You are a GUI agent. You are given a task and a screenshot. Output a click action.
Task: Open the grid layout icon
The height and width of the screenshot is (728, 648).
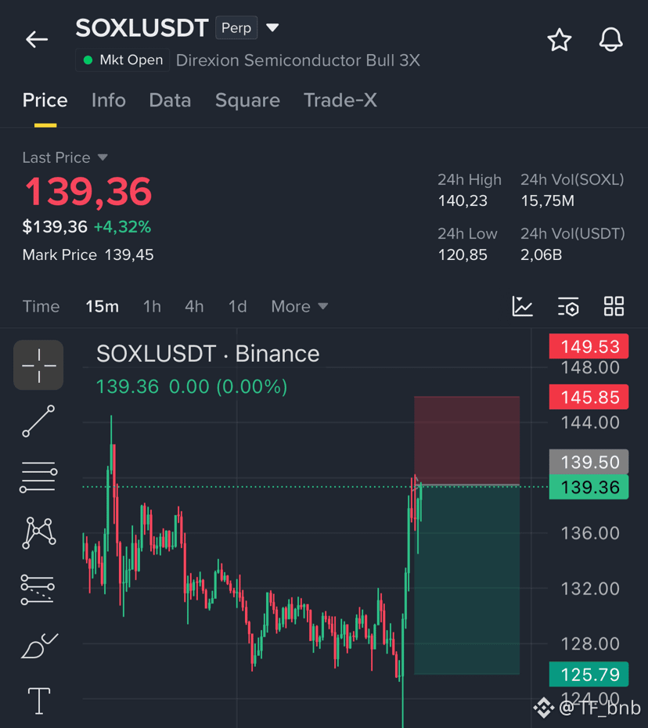[x=614, y=306]
